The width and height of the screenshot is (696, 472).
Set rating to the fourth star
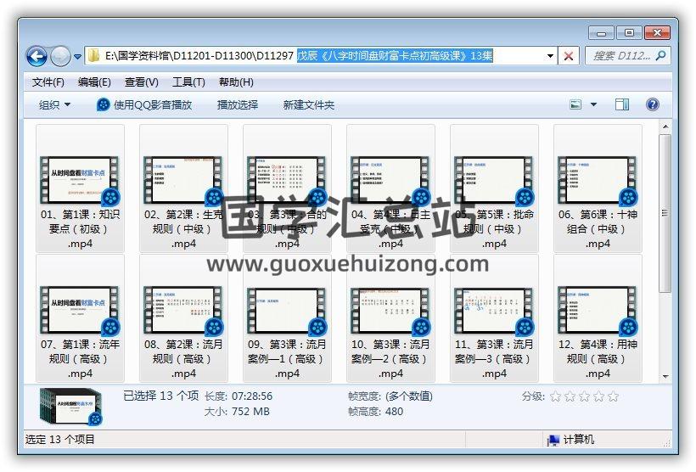point(598,396)
